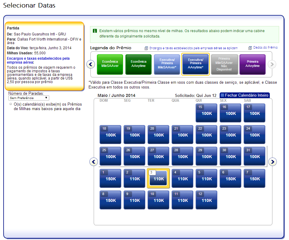Click calendar grid icon in Fechar Calendário
The height and width of the screenshot is (240, 289).
pyautogui.click(x=222, y=95)
